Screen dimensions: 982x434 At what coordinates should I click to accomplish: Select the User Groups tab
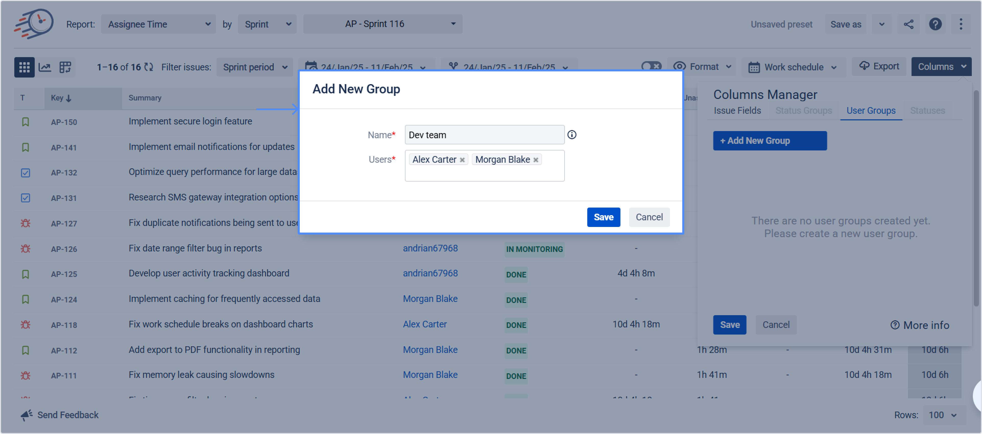coord(871,111)
